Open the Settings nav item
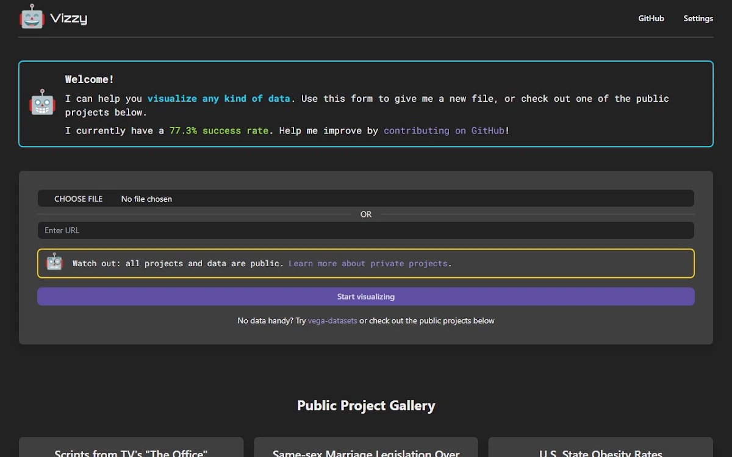The width and height of the screenshot is (732, 457). point(698,18)
